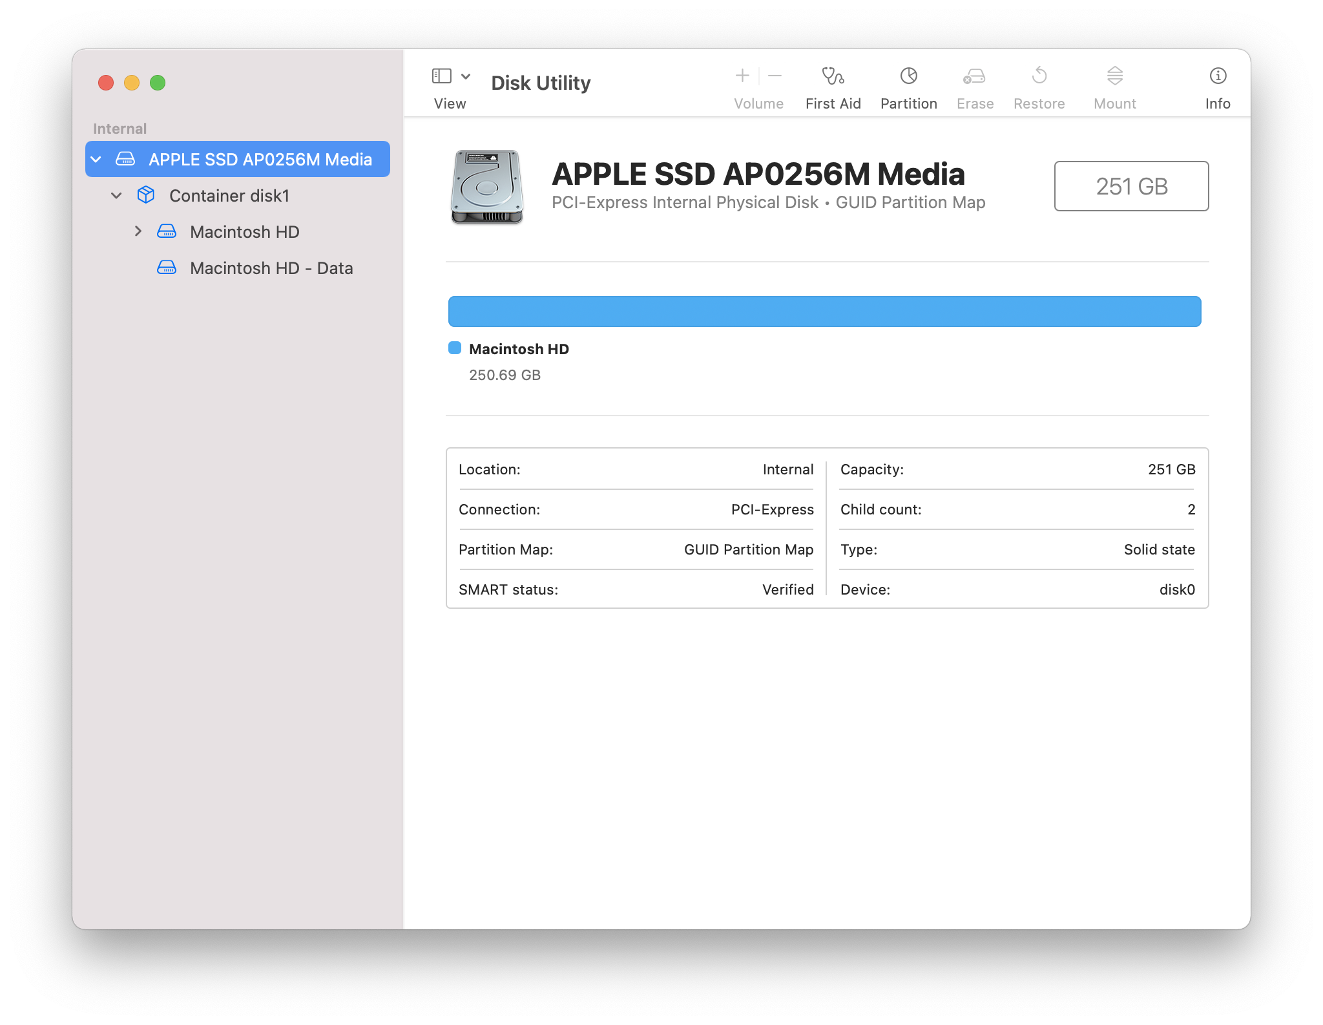
Task: Open the View dropdown chevron
Action: coord(466,76)
